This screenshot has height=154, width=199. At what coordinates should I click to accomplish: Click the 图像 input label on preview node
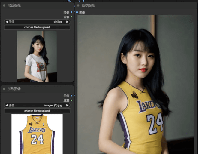(82, 12)
